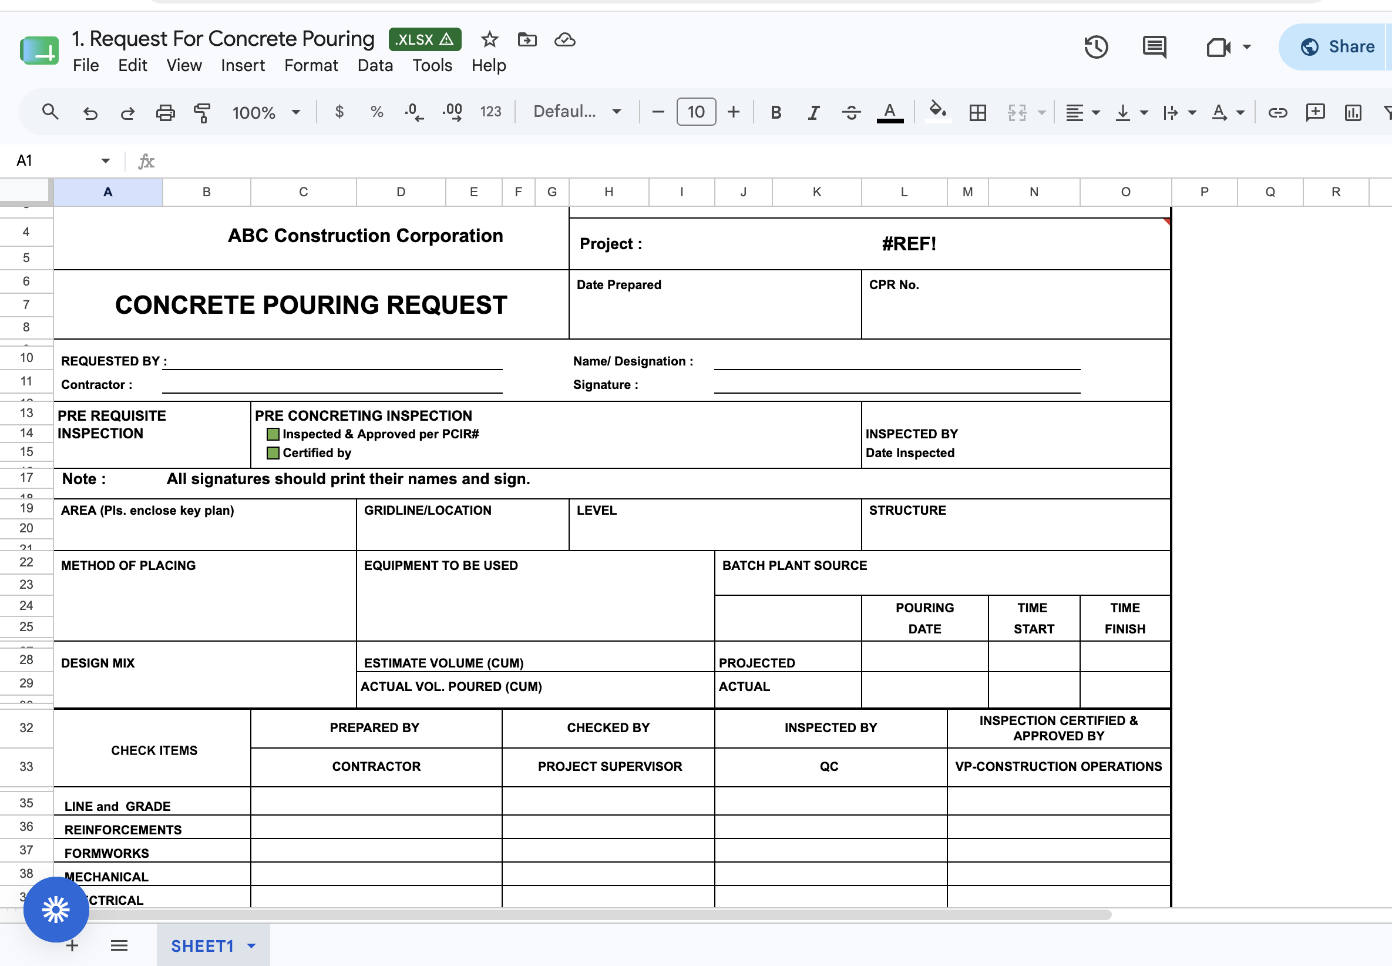Viewport: 1392px width, 966px height.
Task: Click the search menus magnifier icon
Action: point(50,112)
